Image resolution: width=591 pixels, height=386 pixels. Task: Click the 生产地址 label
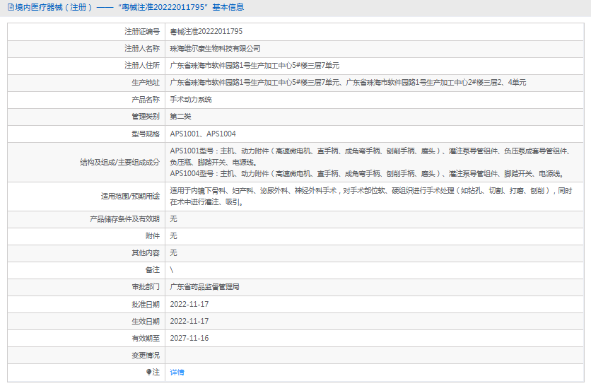(146, 83)
